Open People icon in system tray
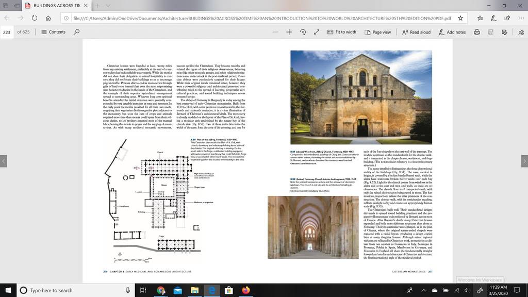The image size is (528, 297). (410, 290)
